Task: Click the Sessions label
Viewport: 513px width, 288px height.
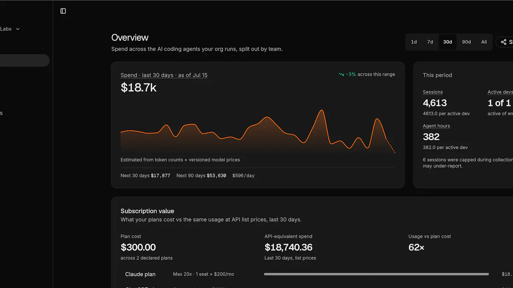Action: pyautogui.click(x=433, y=92)
